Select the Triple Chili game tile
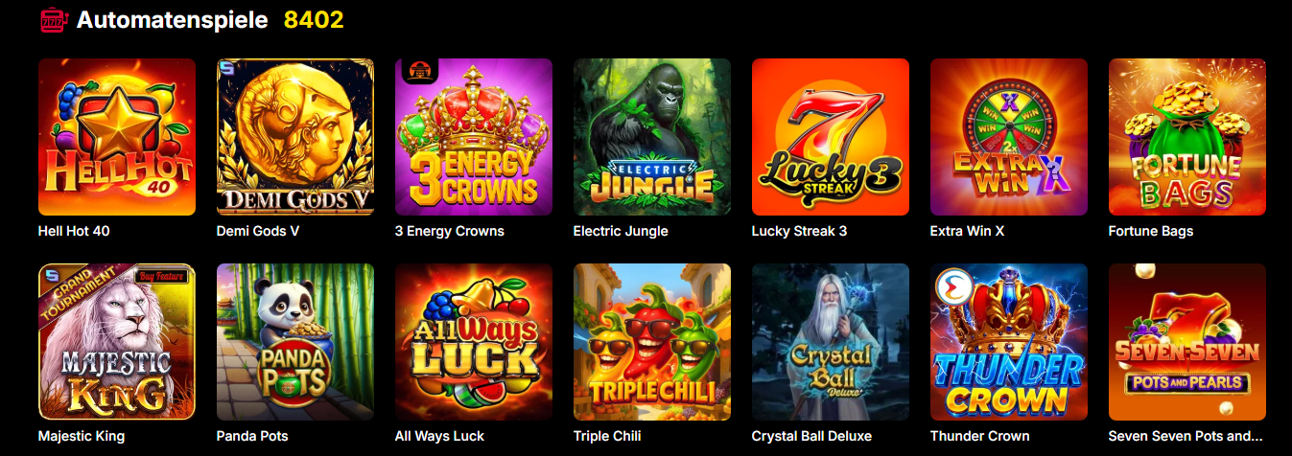This screenshot has height=456, width=1292. point(652,342)
